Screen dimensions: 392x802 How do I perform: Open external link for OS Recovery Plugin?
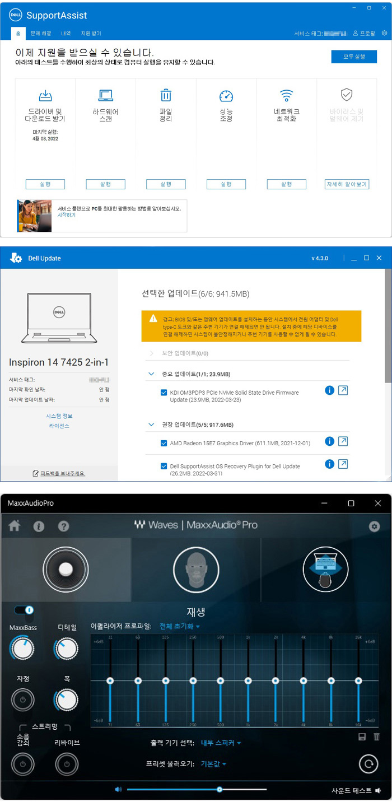343,464
